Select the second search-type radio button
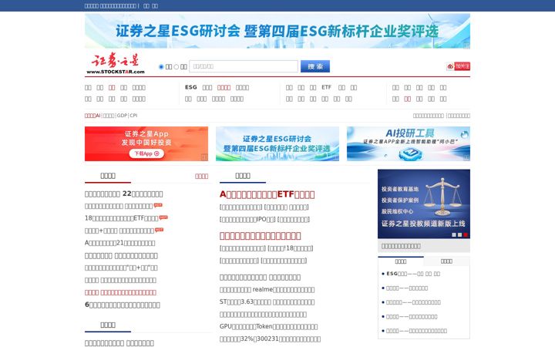Screen dimensions: 555x347 pos(176,66)
